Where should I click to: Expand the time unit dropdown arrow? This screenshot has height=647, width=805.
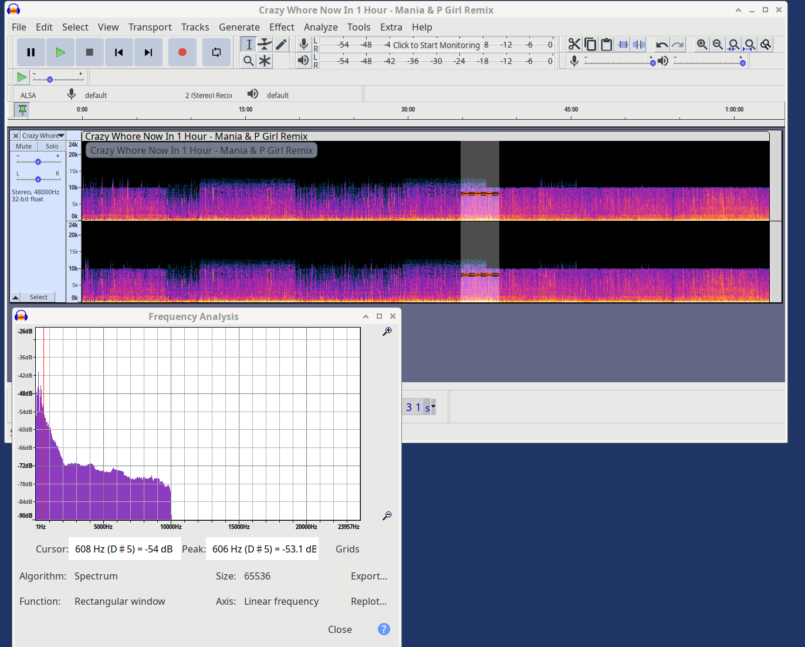(x=434, y=407)
